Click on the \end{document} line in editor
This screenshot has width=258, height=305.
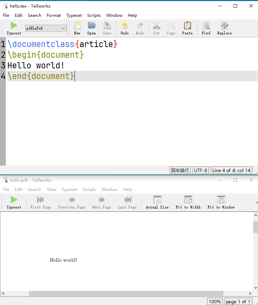click(41, 76)
